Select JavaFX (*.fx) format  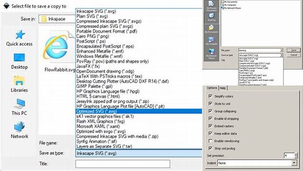(x=138, y=66)
